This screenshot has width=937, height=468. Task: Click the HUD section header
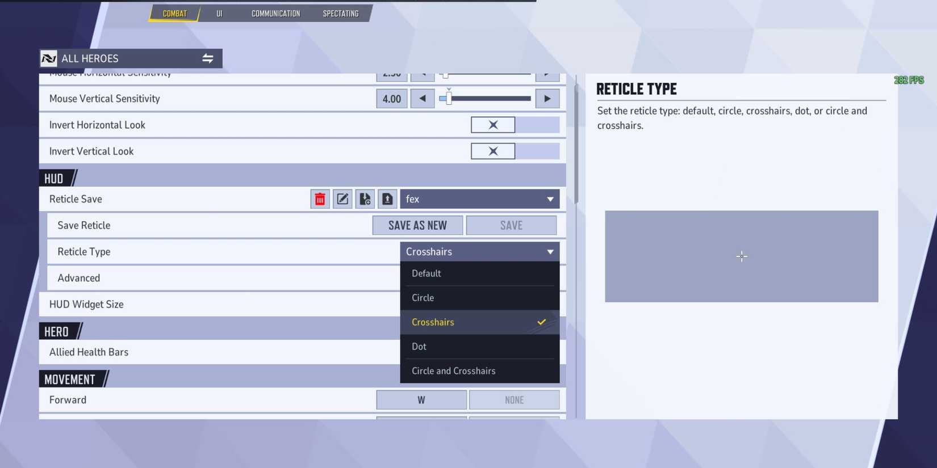click(x=54, y=178)
